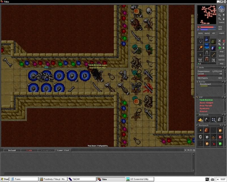This screenshot has height=182, width=227.
Task: Click the lower magnifier zoom button beside minimap
Action: (220, 19)
